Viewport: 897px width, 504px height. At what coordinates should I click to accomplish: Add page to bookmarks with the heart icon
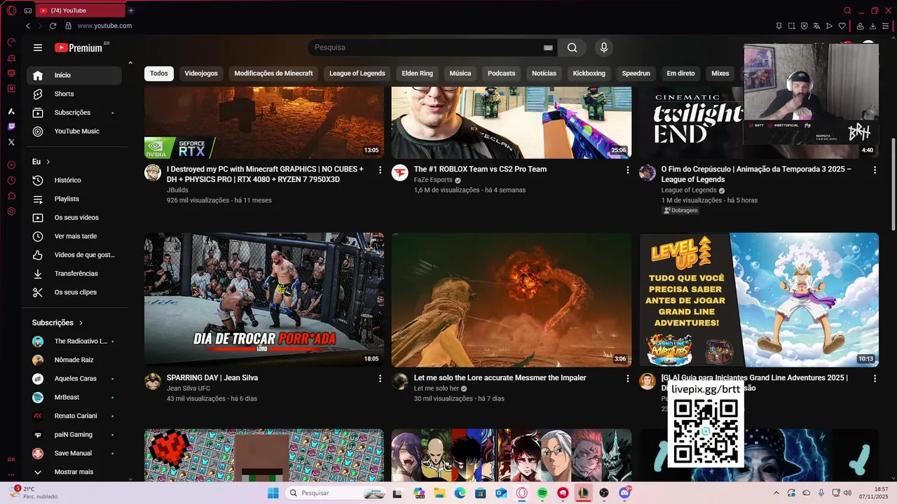(842, 26)
